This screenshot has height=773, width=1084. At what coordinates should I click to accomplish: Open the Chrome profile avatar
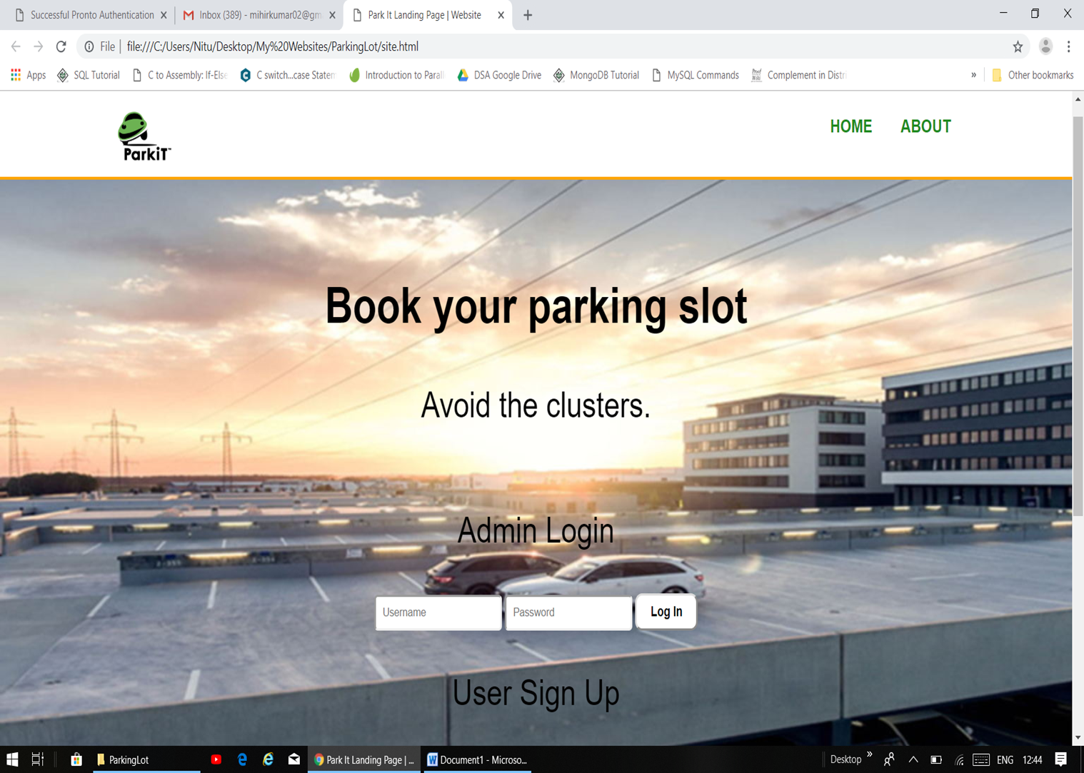tap(1045, 46)
